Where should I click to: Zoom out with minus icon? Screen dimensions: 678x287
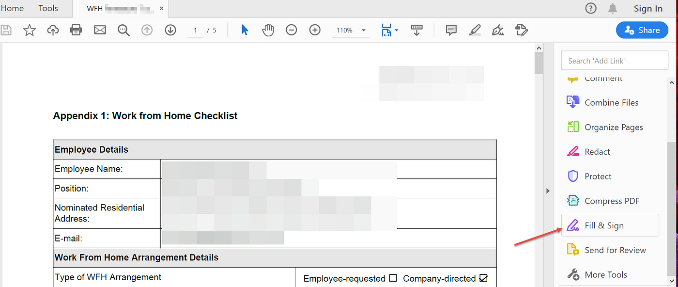pyautogui.click(x=291, y=30)
